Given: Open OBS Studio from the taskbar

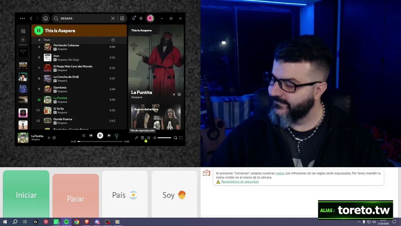Looking at the screenshot, I should point(107,222).
